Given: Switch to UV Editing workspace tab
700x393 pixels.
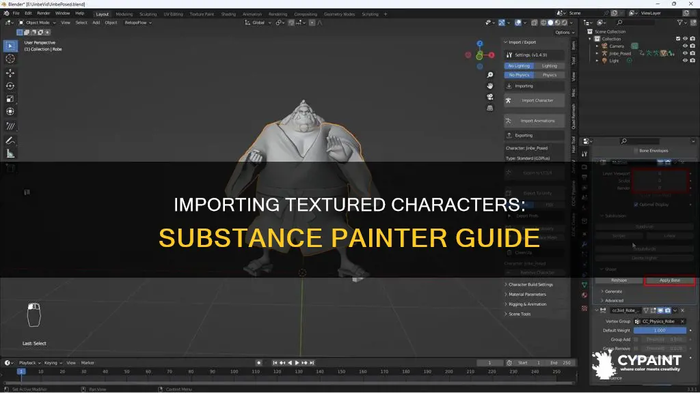Looking at the screenshot, I should click(173, 14).
